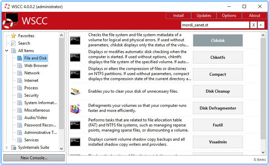Expand the SysInternals Suite tree node
269x165 pixels.
point(7,147)
